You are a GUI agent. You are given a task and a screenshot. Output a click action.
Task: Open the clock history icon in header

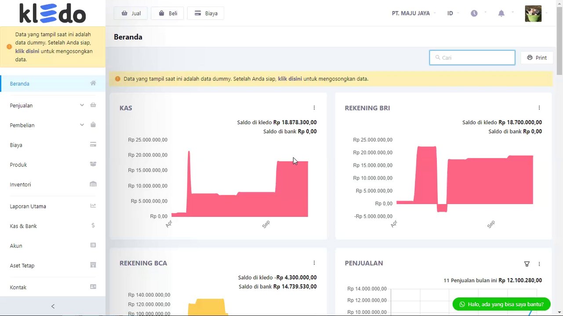point(474,13)
